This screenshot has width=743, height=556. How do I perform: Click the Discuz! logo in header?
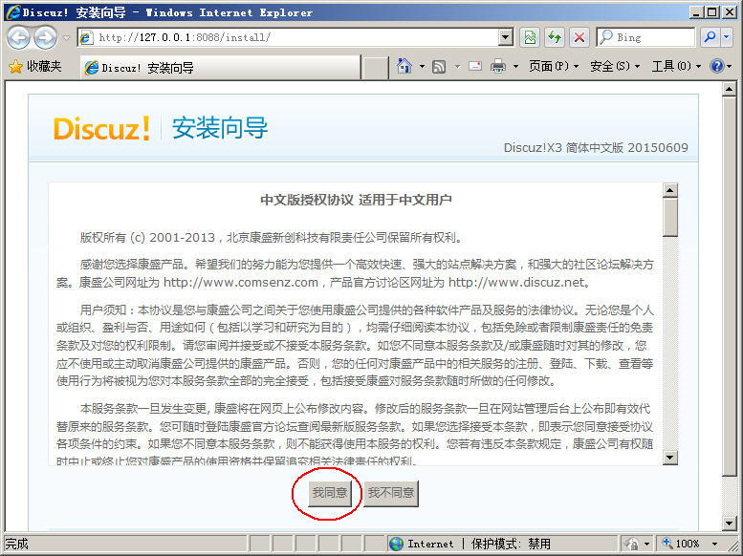102,128
